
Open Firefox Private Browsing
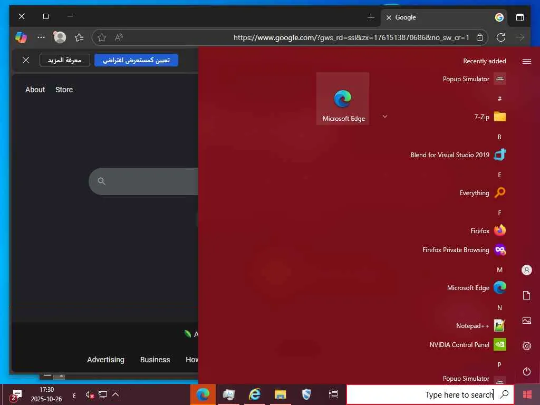(x=464, y=249)
